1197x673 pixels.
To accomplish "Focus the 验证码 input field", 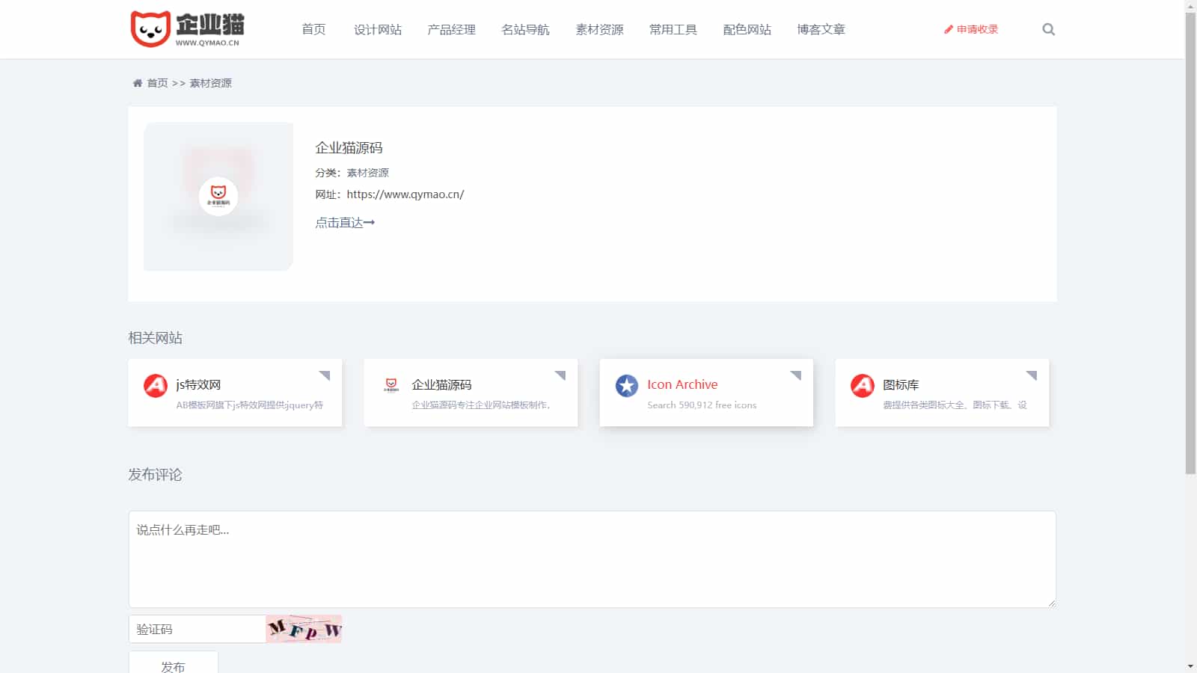I will 198,629.
